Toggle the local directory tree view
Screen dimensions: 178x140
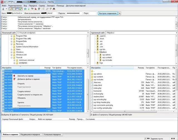14,9
